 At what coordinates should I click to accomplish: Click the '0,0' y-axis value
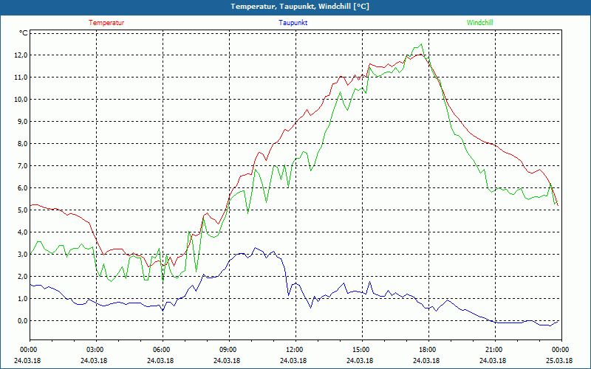click(x=23, y=321)
